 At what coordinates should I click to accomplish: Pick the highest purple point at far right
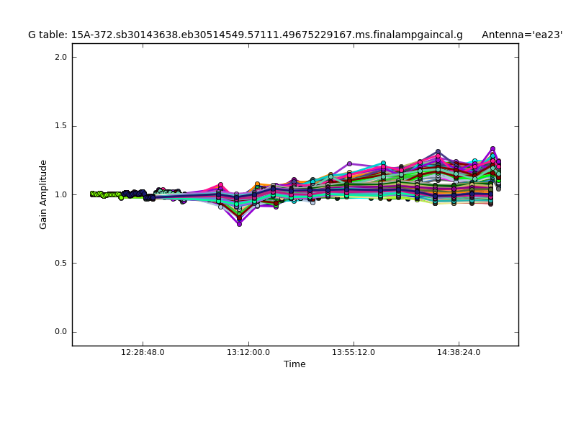[x=492, y=149]
